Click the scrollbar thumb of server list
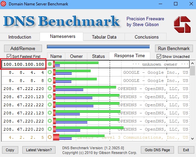Image resolution: width=196 pixels, height=157 pixels. [193, 71]
